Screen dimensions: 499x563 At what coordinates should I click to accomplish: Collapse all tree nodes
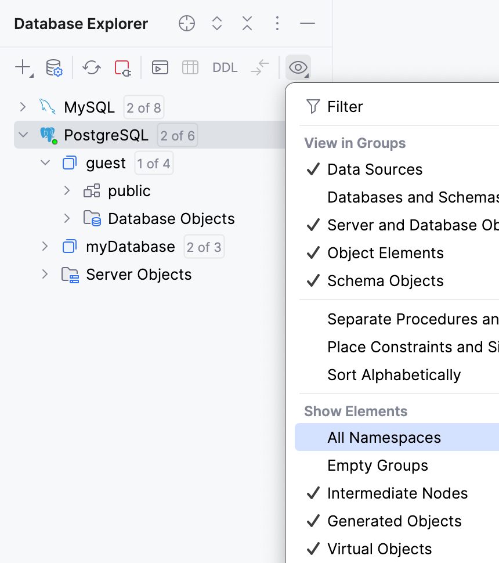point(247,23)
